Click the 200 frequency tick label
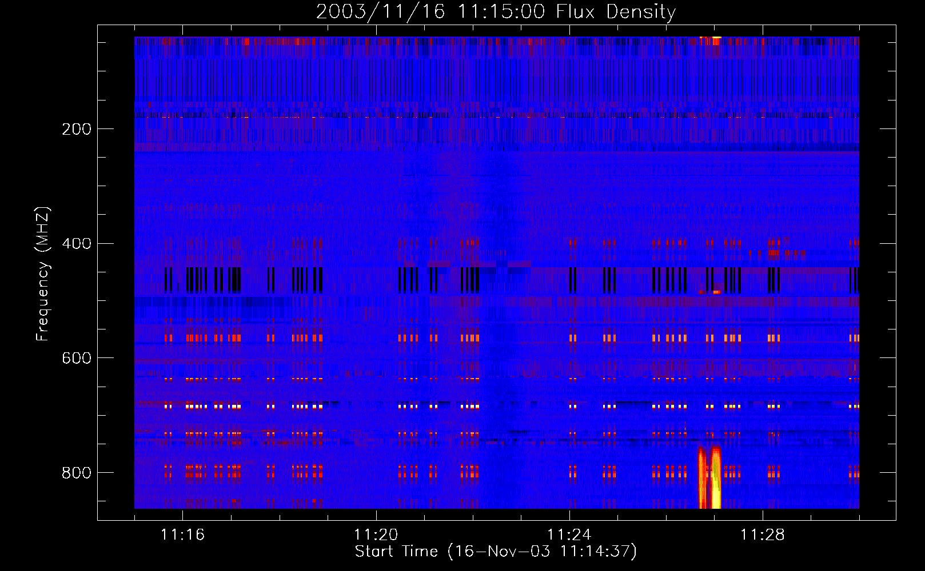This screenshot has height=571, width=925. pyautogui.click(x=77, y=129)
